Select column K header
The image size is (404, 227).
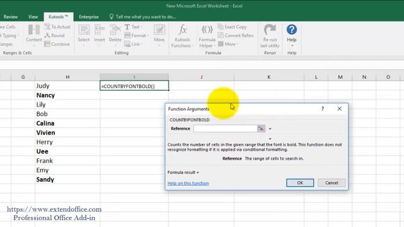(269, 77)
